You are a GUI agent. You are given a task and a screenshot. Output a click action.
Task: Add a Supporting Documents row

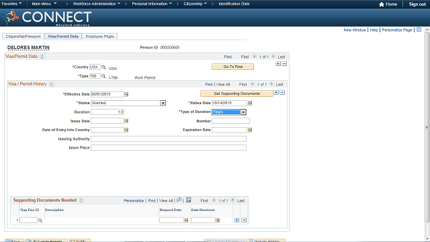click(x=236, y=220)
